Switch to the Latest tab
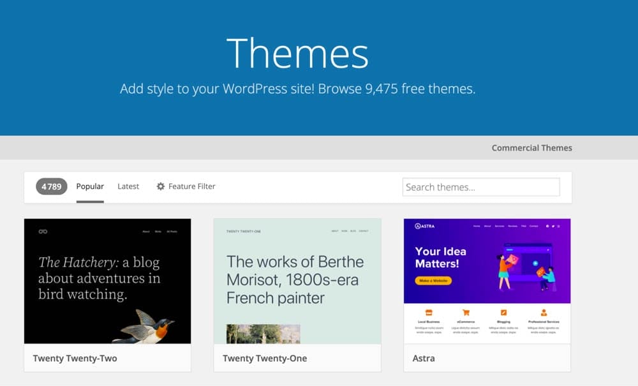The width and height of the screenshot is (638, 386). pos(128,186)
